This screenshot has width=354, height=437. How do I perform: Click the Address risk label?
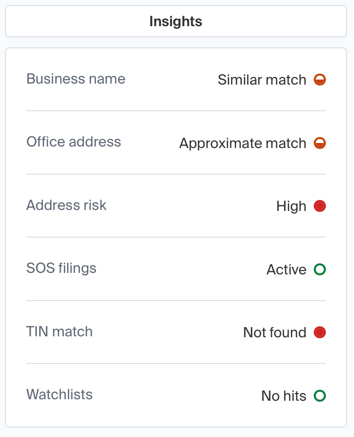point(66,205)
